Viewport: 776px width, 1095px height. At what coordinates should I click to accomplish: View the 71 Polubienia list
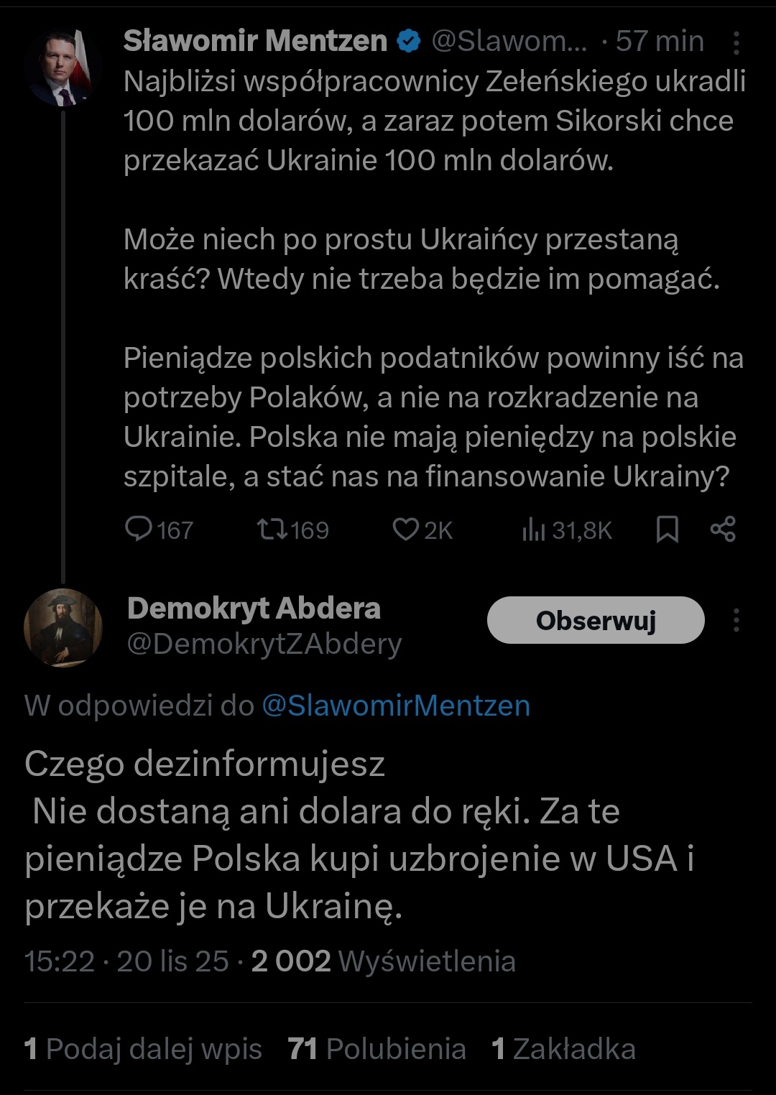377,1049
